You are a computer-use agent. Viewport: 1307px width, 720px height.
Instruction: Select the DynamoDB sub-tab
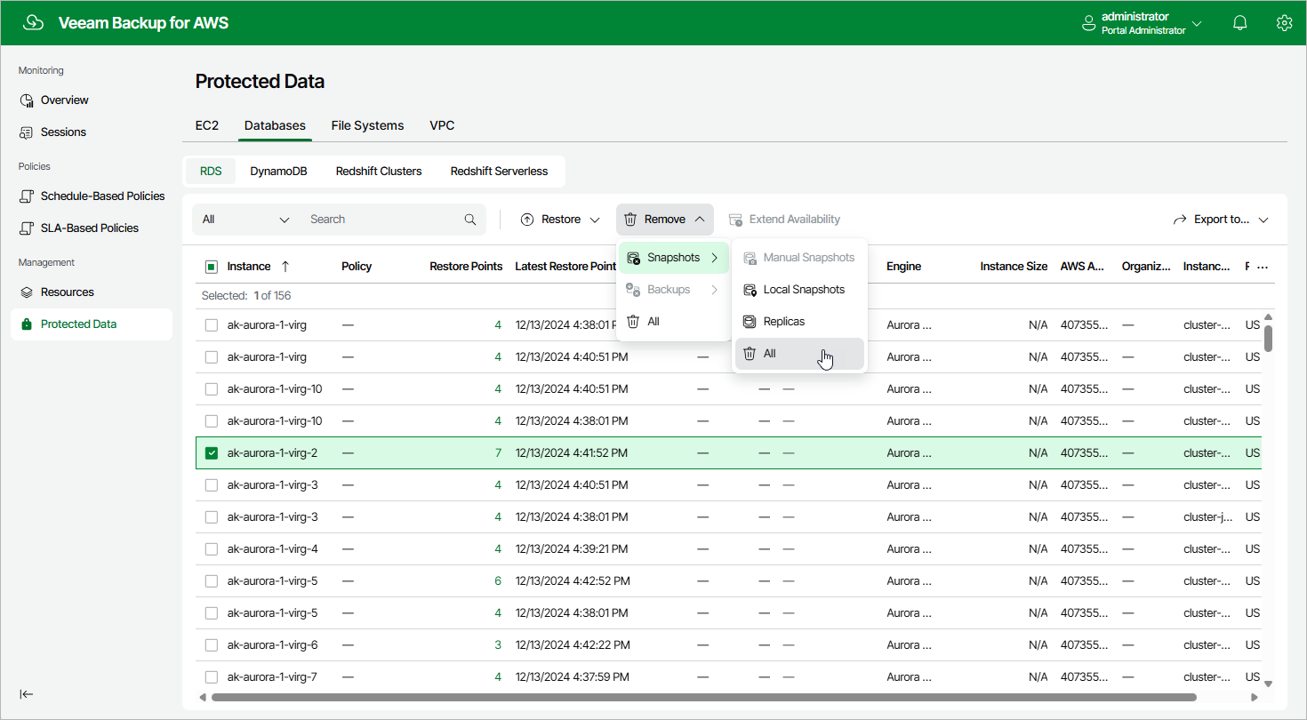(x=278, y=172)
